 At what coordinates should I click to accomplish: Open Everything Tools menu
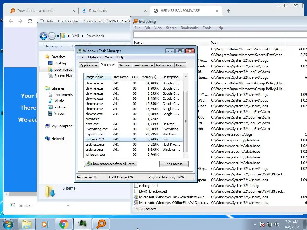click(x=207, y=28)
